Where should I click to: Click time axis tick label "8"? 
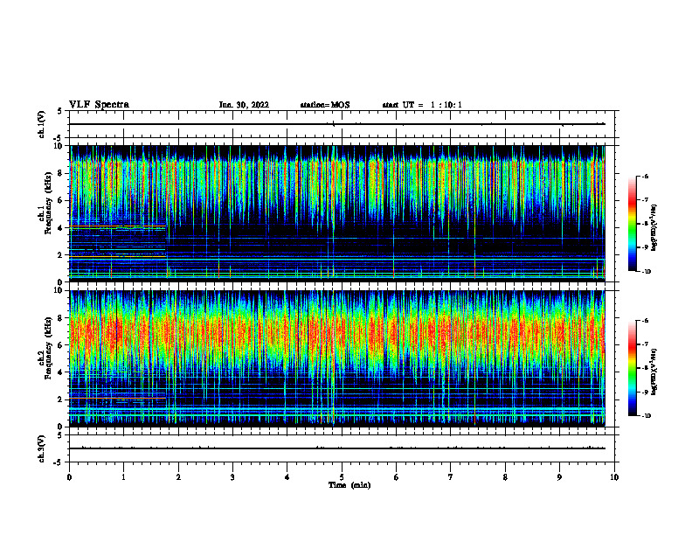(x=505, y=477)
